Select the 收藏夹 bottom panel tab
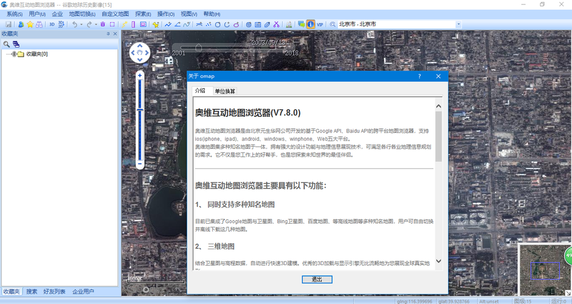The width and height of the screenshot is (572, 304). [x=12, y=292]
